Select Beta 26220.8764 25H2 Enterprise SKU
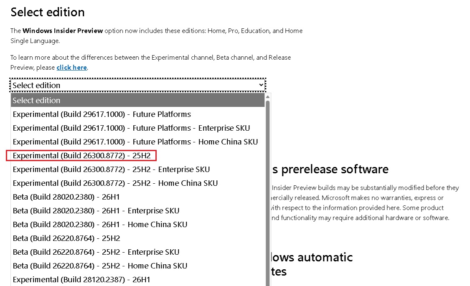 [137, 252]
